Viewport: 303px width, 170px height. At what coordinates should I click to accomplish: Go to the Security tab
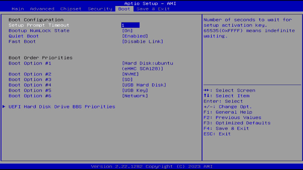point(100,9)
